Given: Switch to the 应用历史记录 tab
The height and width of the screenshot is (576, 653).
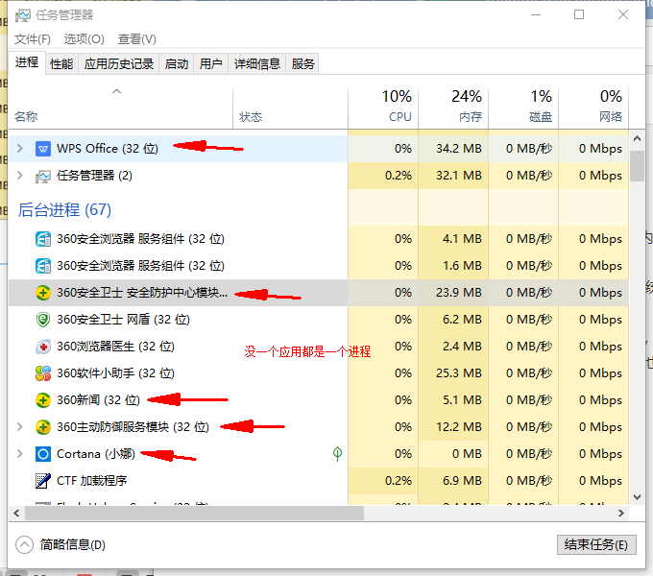Looking at the screenshot, I should pyautogui.click(x=119, y=64).
